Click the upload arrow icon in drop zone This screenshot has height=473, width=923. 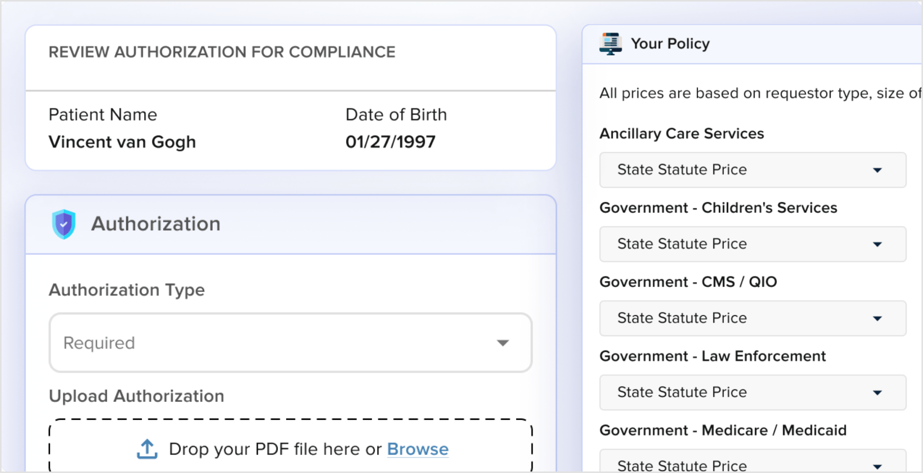147,448
